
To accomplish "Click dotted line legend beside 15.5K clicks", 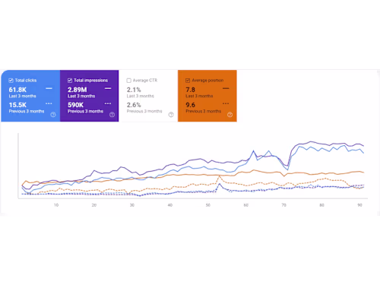I will pos(49,103).
